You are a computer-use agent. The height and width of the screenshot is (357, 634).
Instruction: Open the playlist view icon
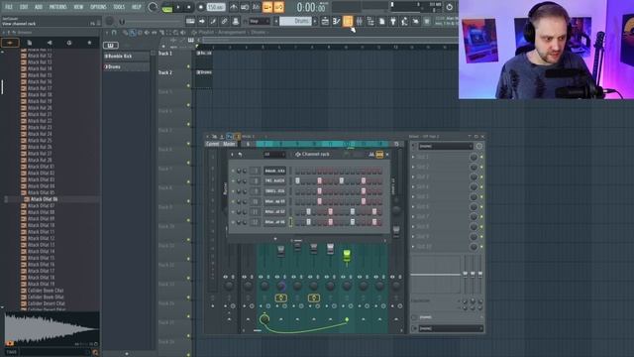(x=325, y=21)
